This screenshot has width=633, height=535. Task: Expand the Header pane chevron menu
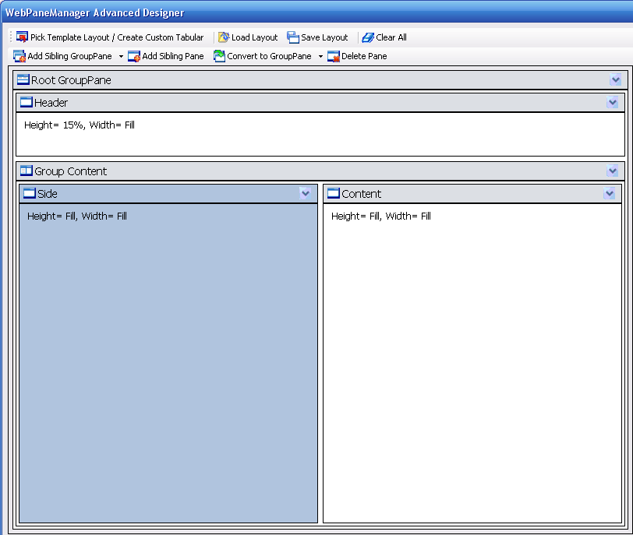613,103
